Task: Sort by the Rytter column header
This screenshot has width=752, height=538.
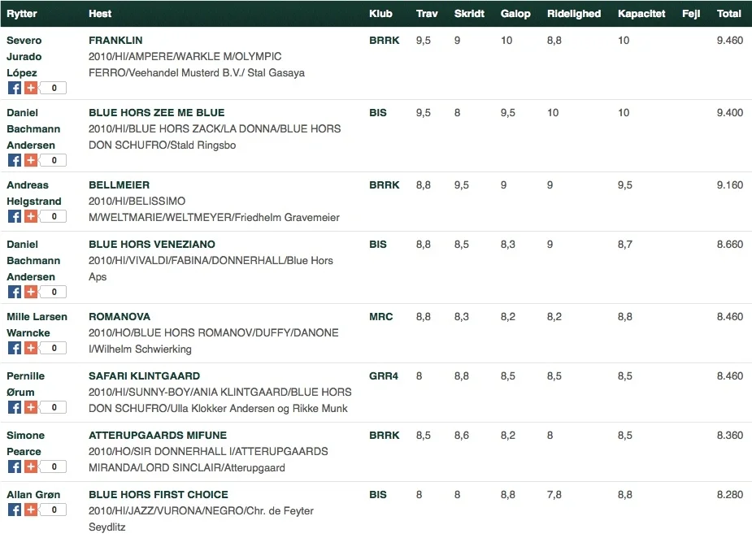Action: (x=22, y=14)
